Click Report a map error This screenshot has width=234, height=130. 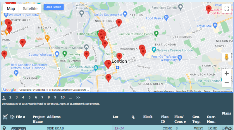[x=222, y=91]
